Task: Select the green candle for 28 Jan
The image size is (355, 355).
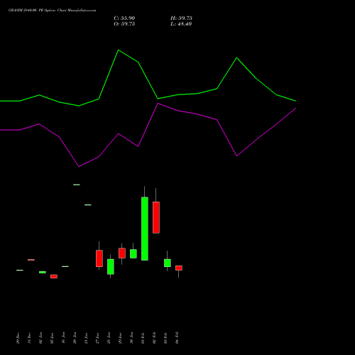Action: [x=111, y=267]
